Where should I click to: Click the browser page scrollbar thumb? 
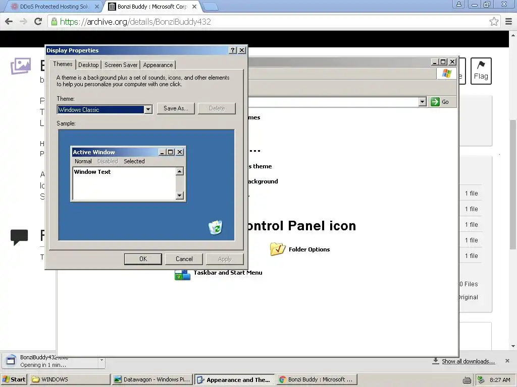[x=513, y=184]
